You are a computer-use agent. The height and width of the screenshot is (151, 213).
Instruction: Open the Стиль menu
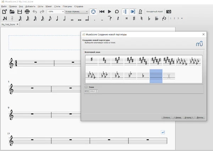coord(57,6)
